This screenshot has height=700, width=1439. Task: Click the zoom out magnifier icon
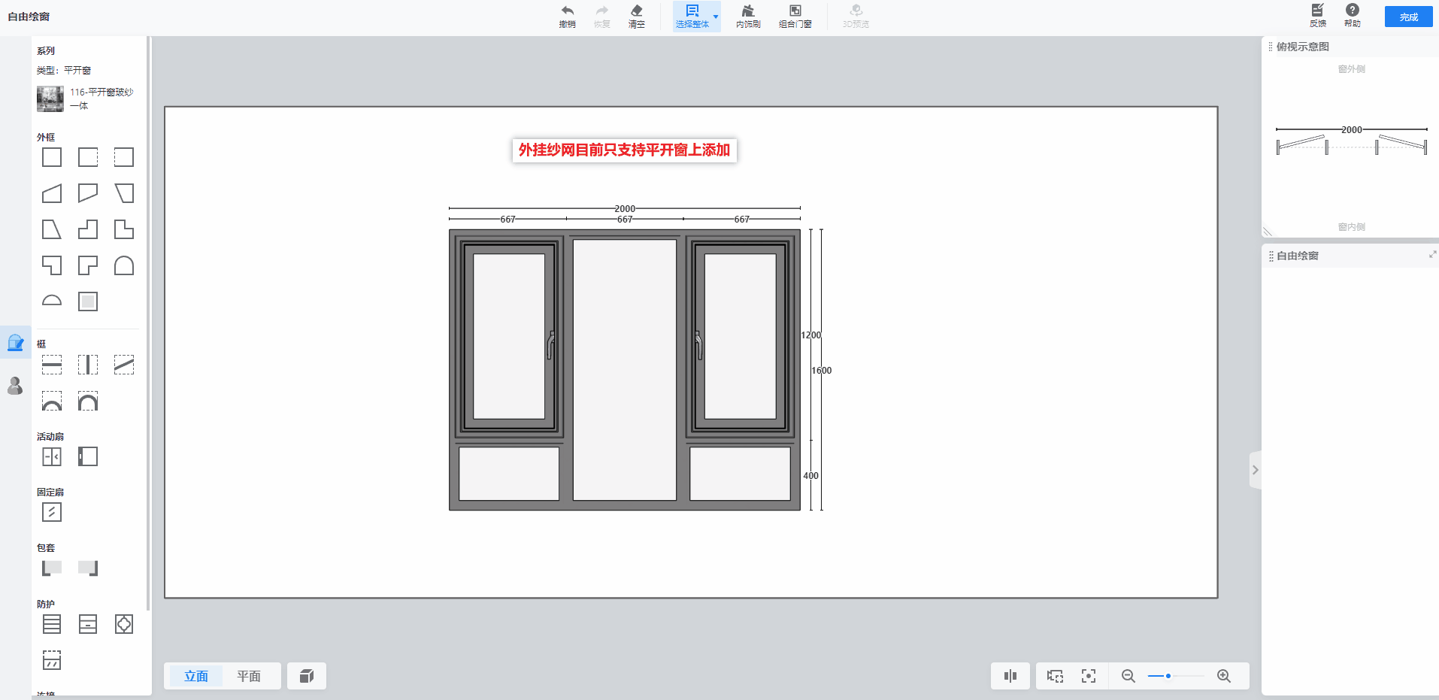tap(1128, 676)
